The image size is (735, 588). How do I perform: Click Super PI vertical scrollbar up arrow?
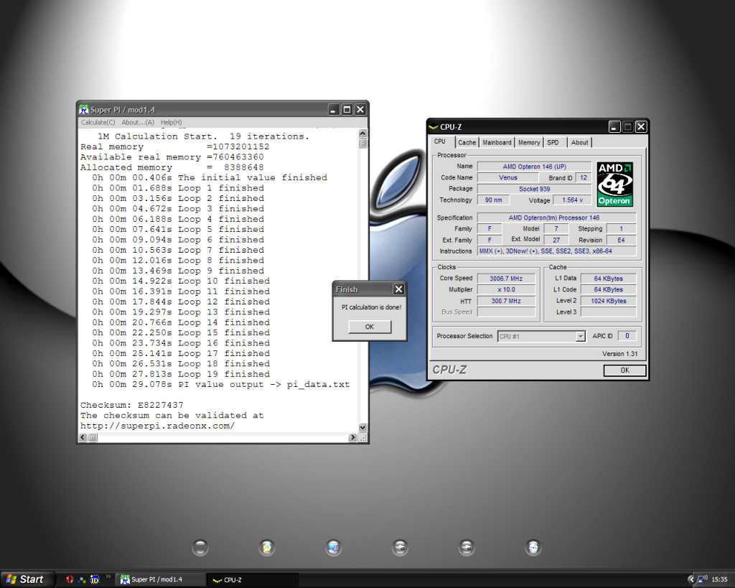[x=362, y=133]
